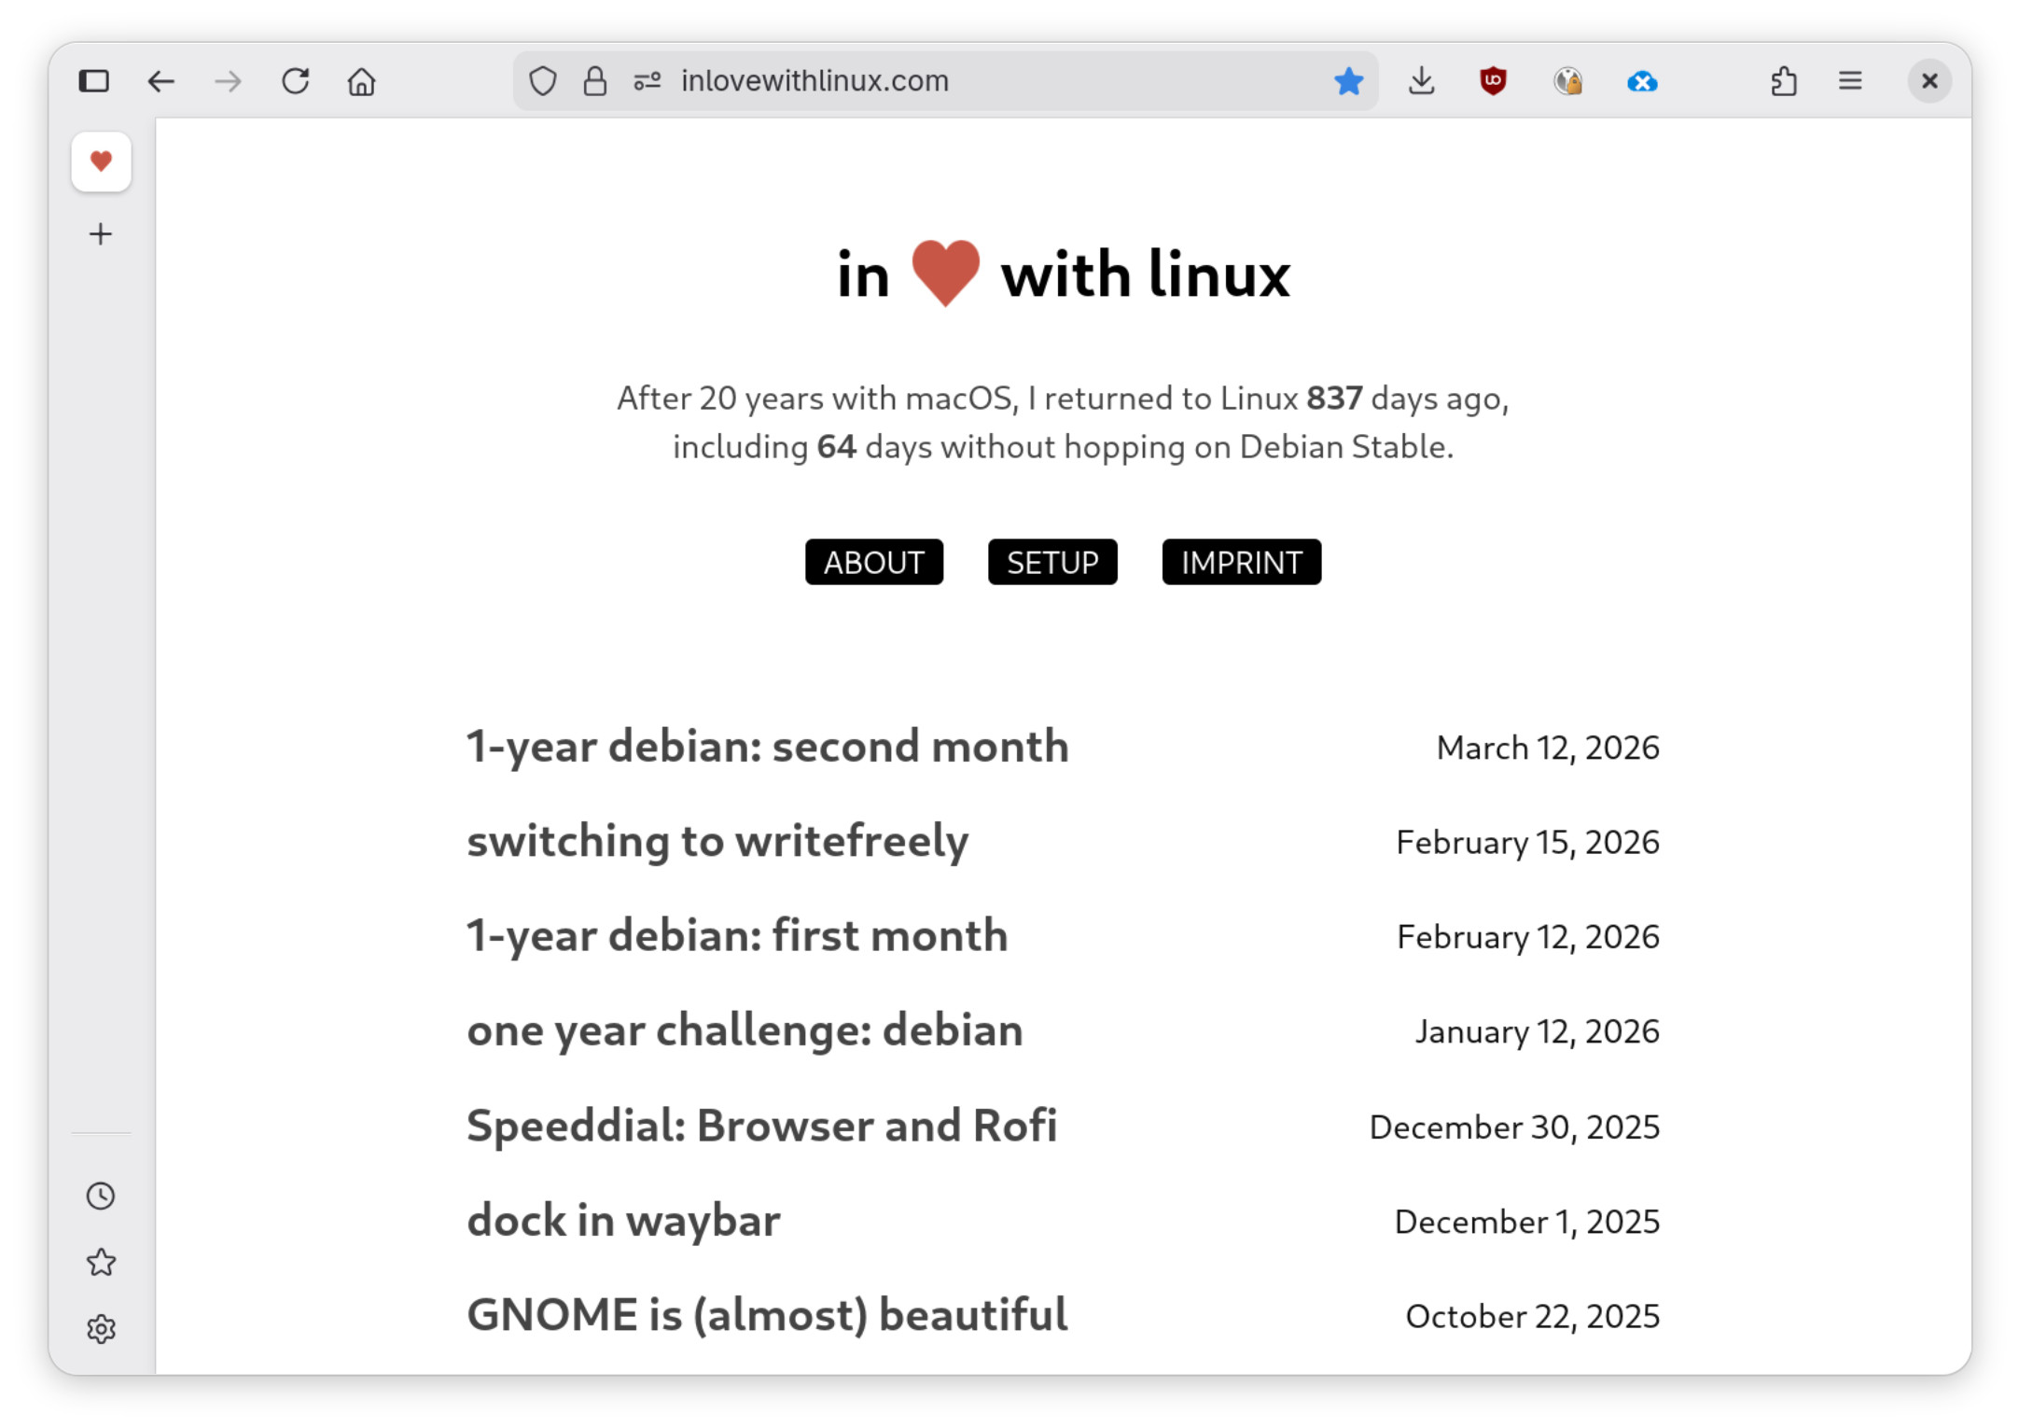Show site security lock info
The width and height of the screenshot is (2019, 1428).
pos(595,81)
